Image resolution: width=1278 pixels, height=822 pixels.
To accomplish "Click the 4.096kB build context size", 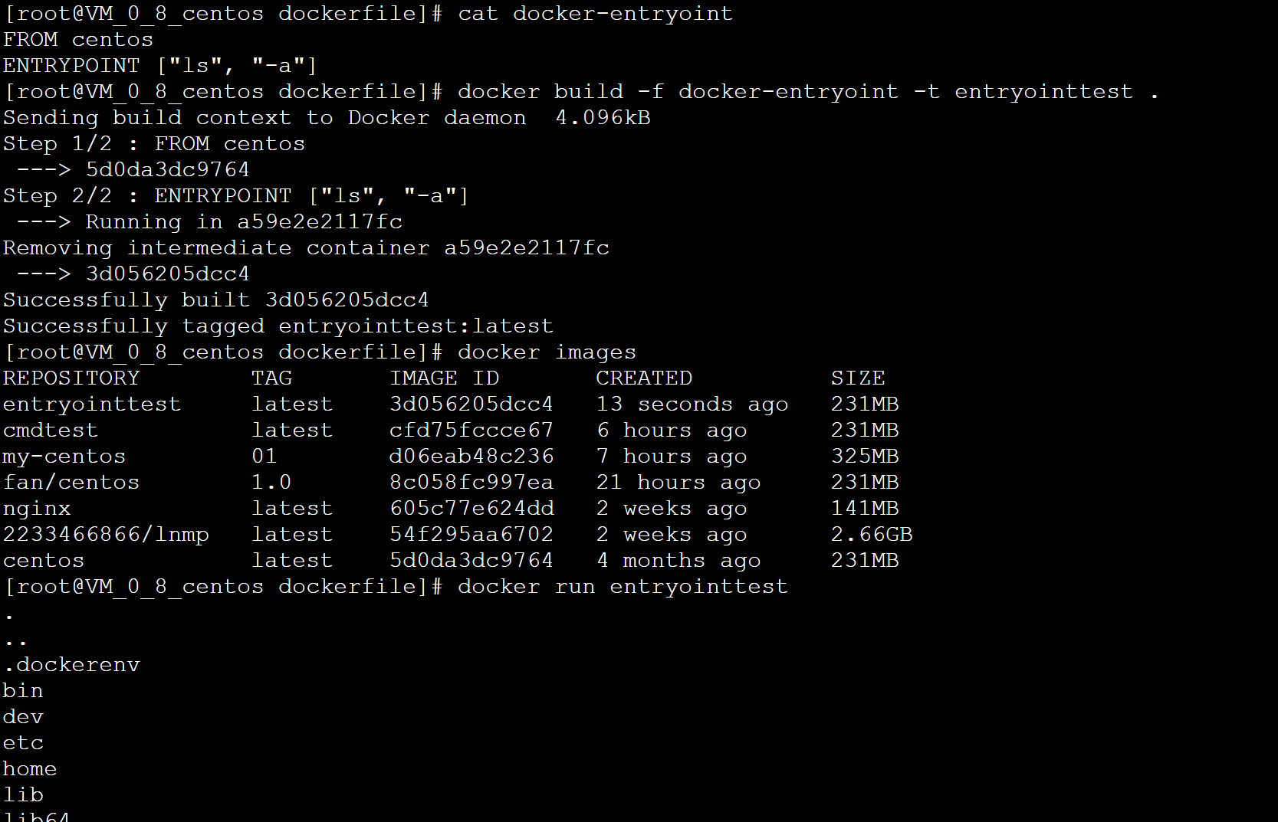I will coord(603,118).
